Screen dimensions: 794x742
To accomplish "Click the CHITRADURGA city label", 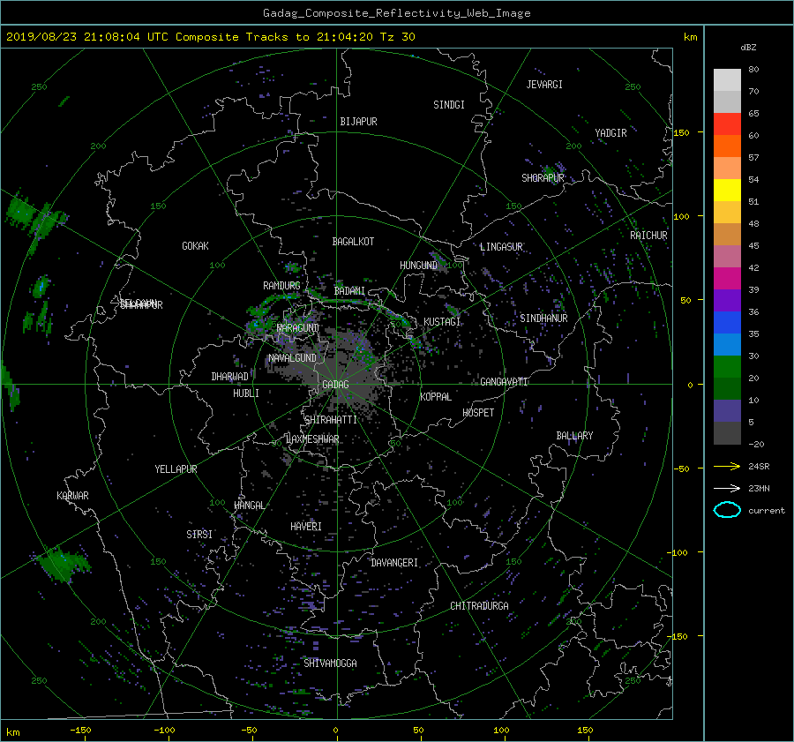I will [479, 606].
